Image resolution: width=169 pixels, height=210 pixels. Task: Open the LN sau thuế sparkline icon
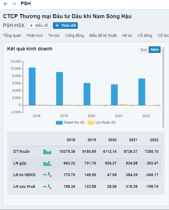click(x=47, y=186)
